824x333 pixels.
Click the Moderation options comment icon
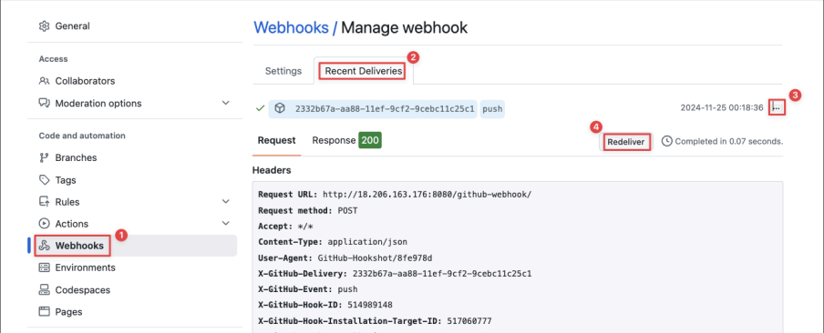(45, 103)
